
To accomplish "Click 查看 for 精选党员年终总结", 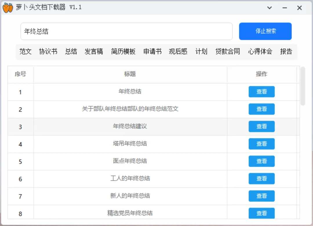I will click(261, 213).
